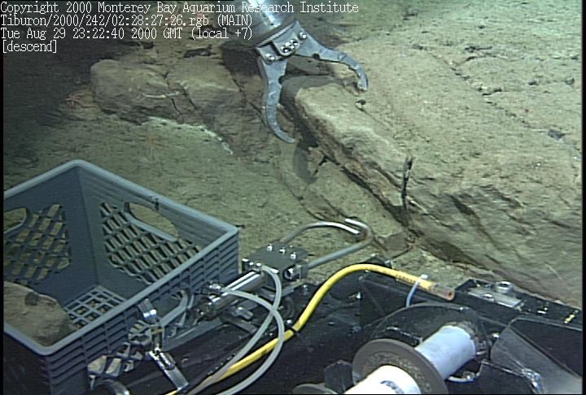
Task: Select the [descend] label text
Action: tap(30, 47)
